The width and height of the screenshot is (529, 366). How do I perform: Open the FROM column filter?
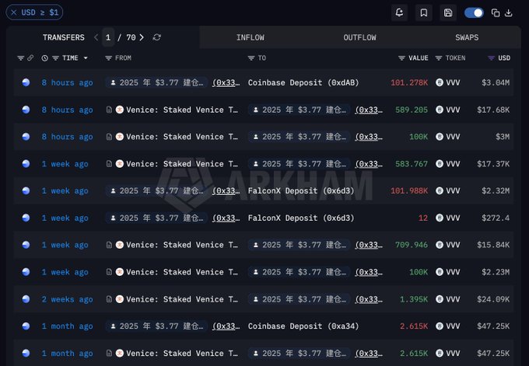click(x=108, y=58)
